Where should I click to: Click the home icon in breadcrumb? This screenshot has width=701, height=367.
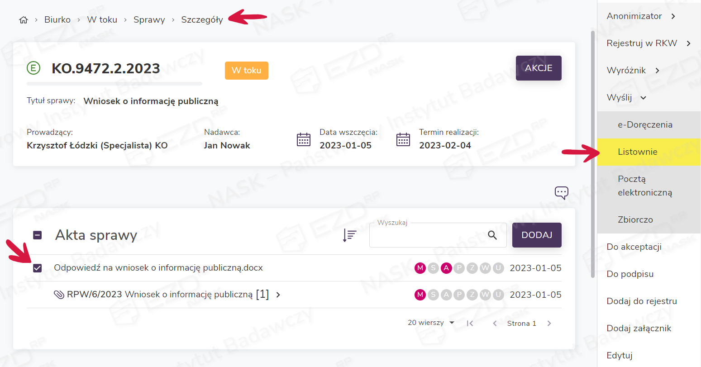point(24,20)
